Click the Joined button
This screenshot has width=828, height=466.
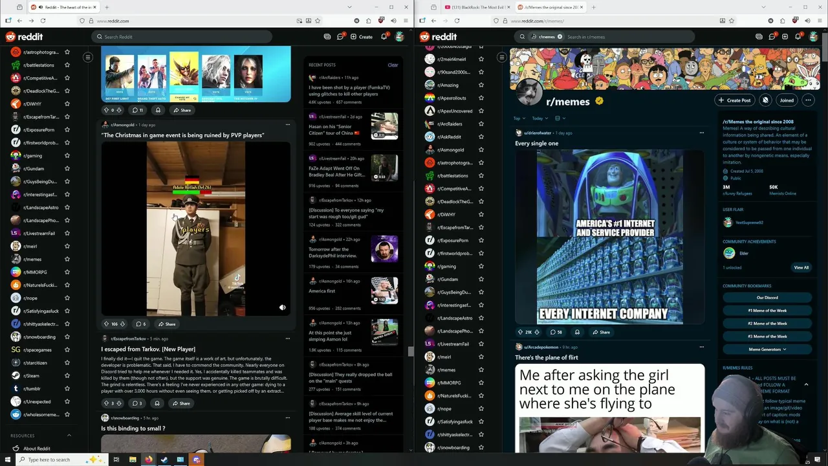787,100
